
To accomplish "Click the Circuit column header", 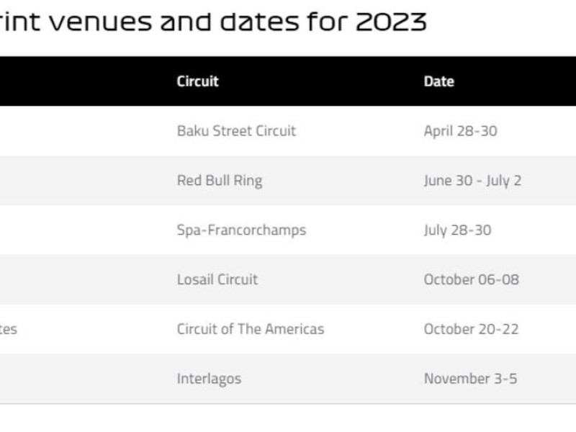I will (x=197, y=81).
